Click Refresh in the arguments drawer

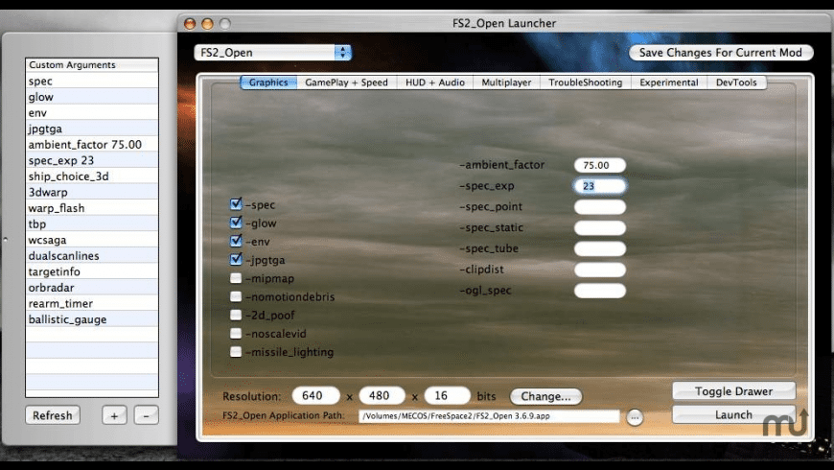tap(52, 415)
